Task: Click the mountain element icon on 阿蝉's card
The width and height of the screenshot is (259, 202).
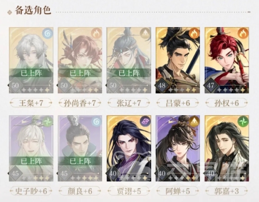Action: (194, 122)
